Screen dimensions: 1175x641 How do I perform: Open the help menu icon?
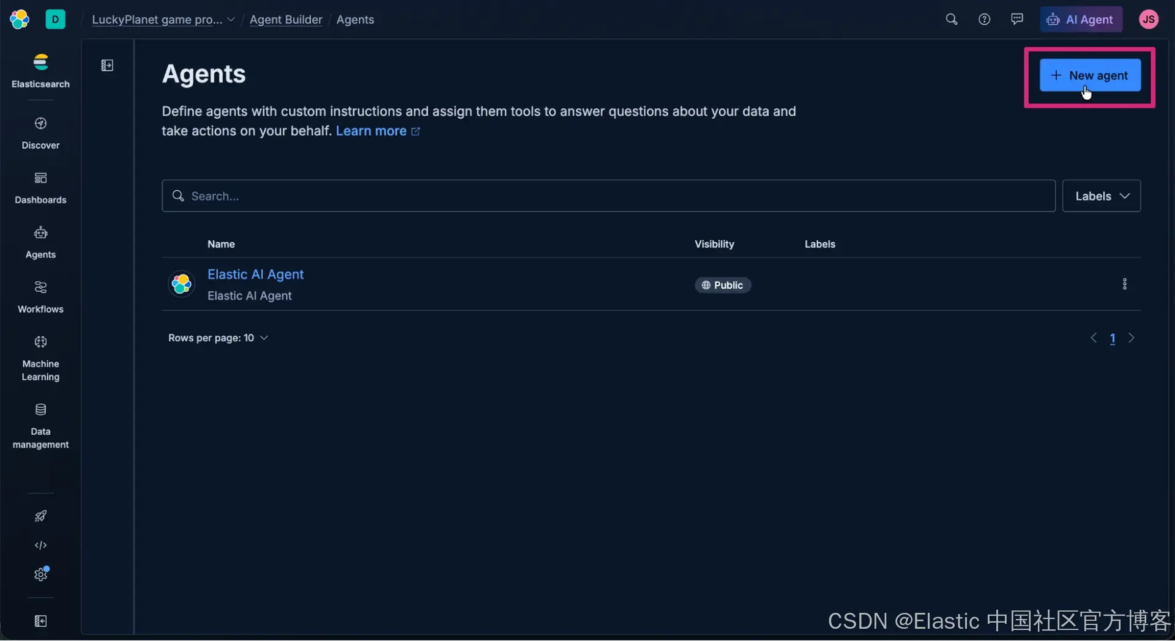click(x=984, y=20)
